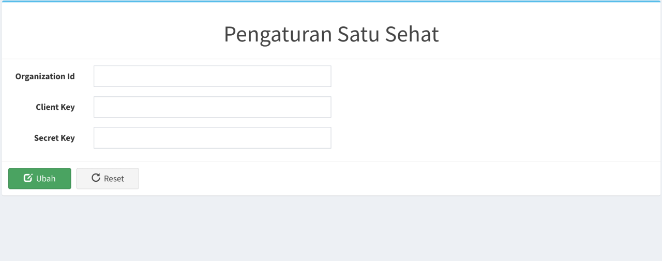Click the circular arrow icon on Reset
The height and width of the screenshot is (261, 662).
coord(96,178)
